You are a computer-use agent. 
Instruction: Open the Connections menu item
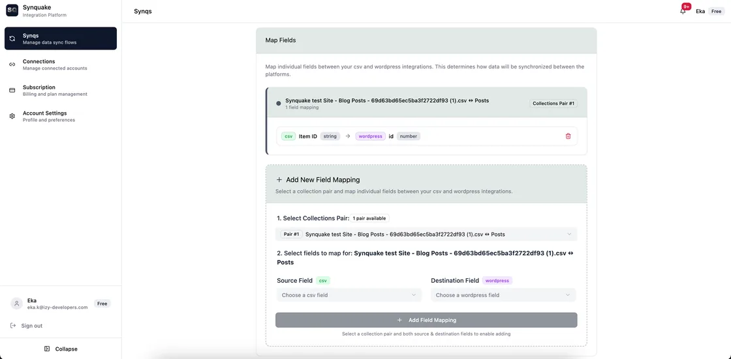61,65
